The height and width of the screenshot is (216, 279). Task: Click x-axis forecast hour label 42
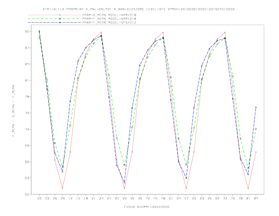148,198
